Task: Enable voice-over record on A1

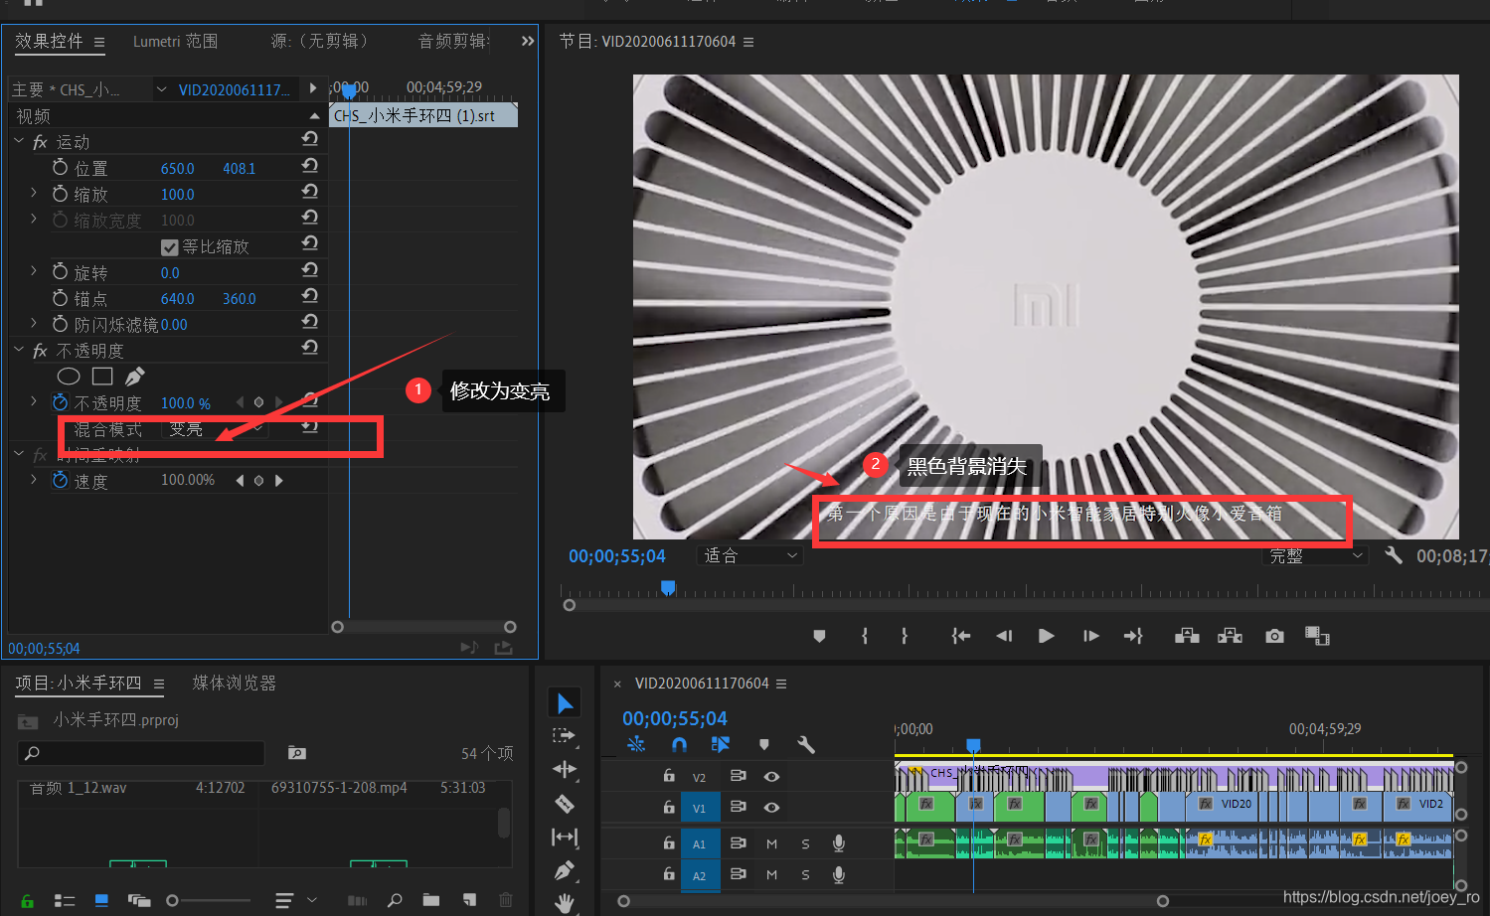Action: click(x=839, y=843)
